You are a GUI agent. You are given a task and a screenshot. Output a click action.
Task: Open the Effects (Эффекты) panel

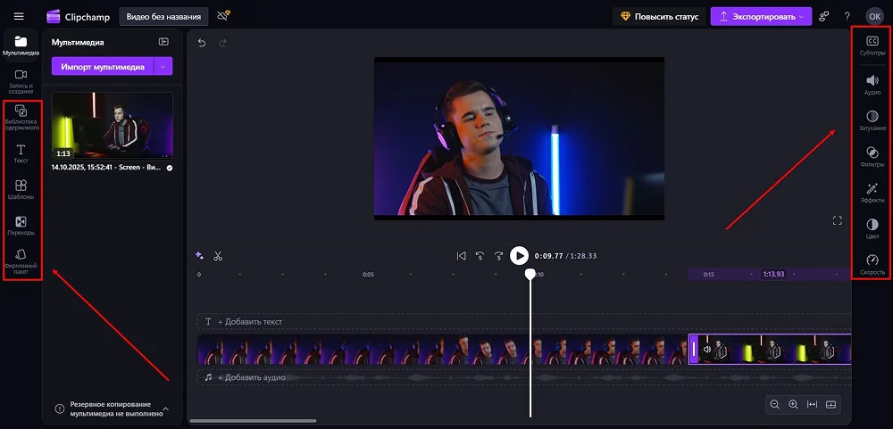click(x=872, y=193)
